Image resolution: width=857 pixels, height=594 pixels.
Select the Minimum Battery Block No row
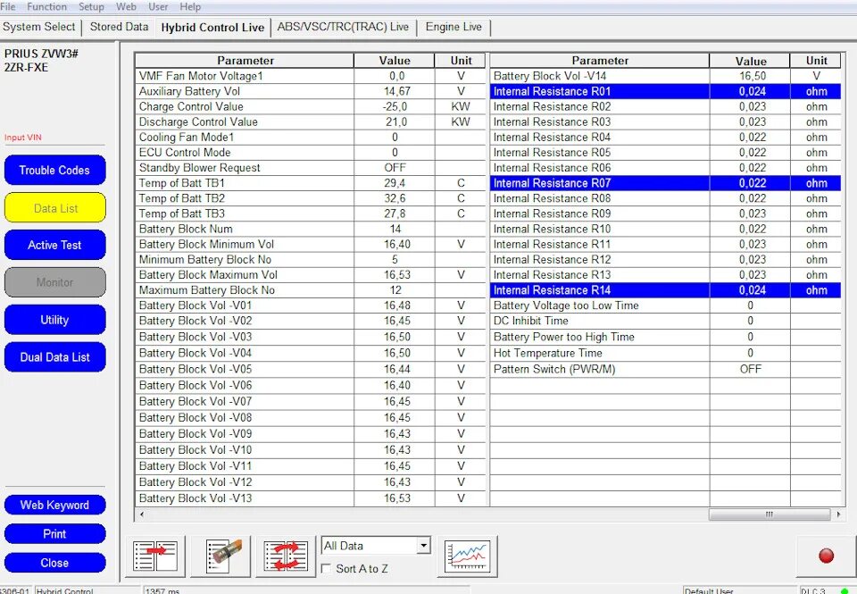tap(310, 260)
